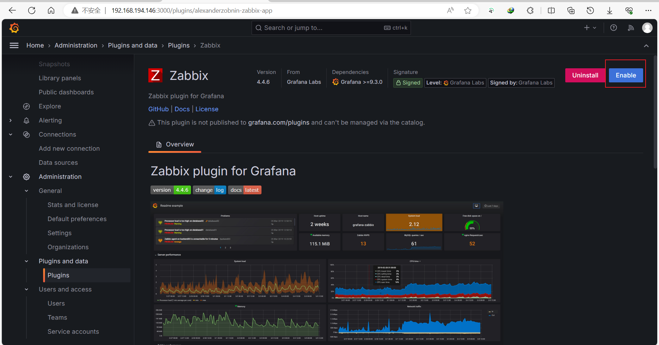Image resolution: width=659 pixels, height=345 pixels.
Task: Open browser history clock icon
Action: pos(590,11)
